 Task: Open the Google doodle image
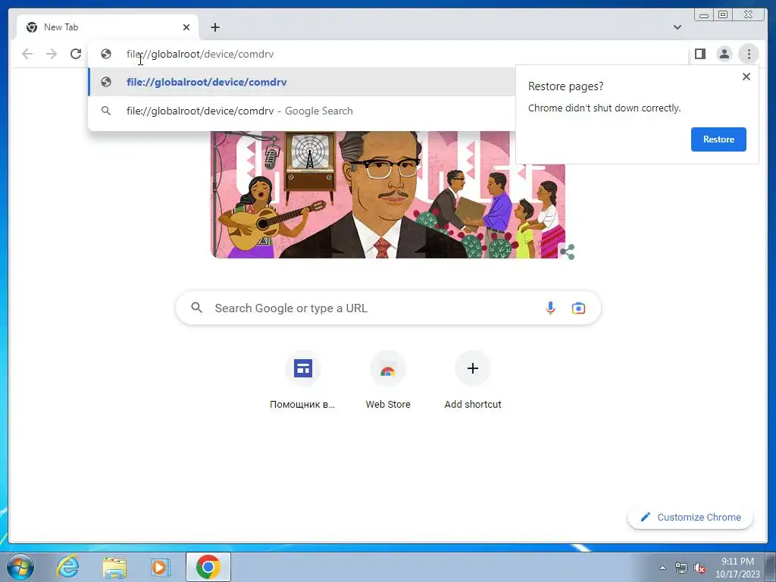[388, 195]
